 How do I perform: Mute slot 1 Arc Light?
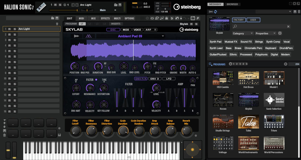coord(10,29)
